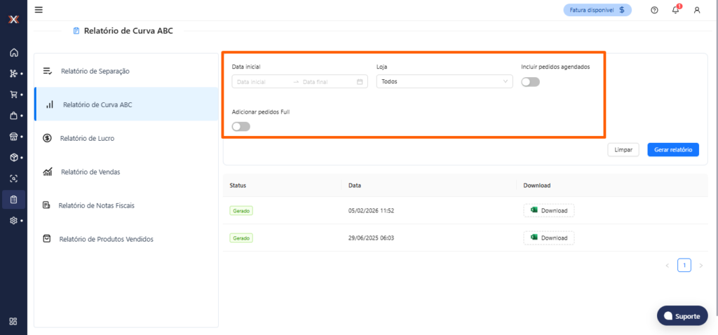This screenshot has width=718, height=335.
Task: Click the home icon in sidebar
Action: click(13, 53)
